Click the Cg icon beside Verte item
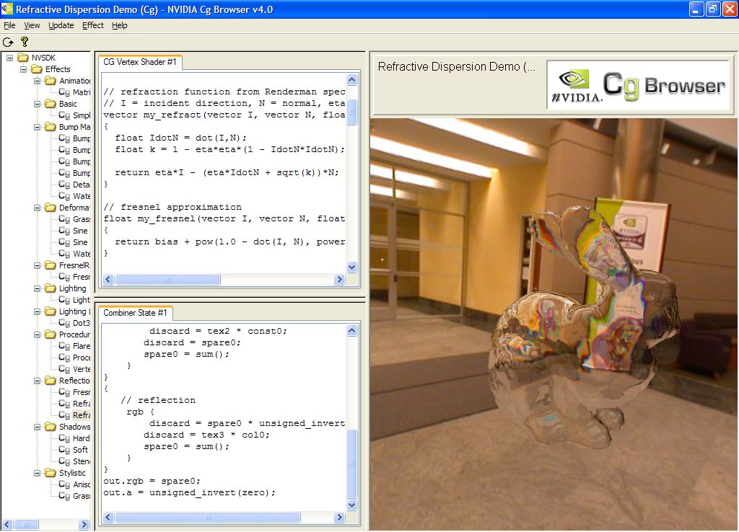This screenshot has width=739, height=532. (64, 370)
